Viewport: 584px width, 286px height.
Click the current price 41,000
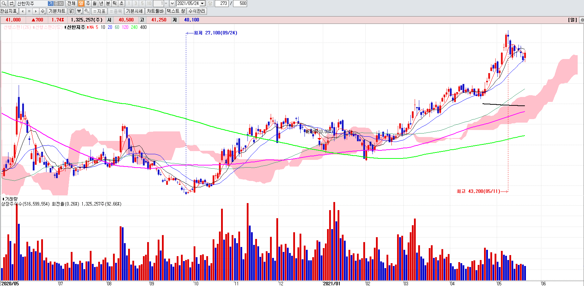tap(13, 20)
